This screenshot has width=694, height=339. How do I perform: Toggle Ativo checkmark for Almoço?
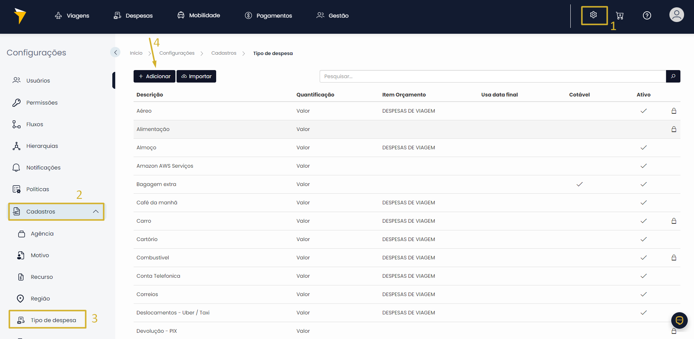[644, 147]
